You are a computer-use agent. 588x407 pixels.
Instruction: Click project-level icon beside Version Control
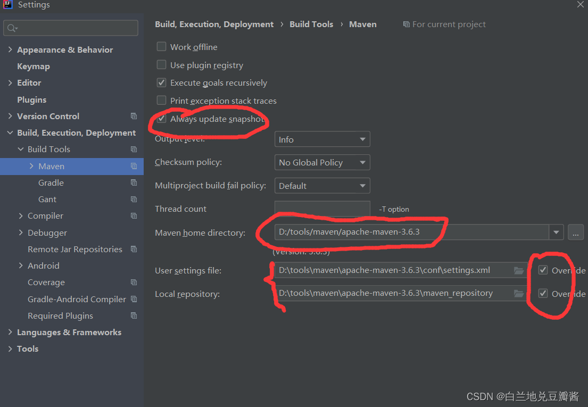coord(134,116)
